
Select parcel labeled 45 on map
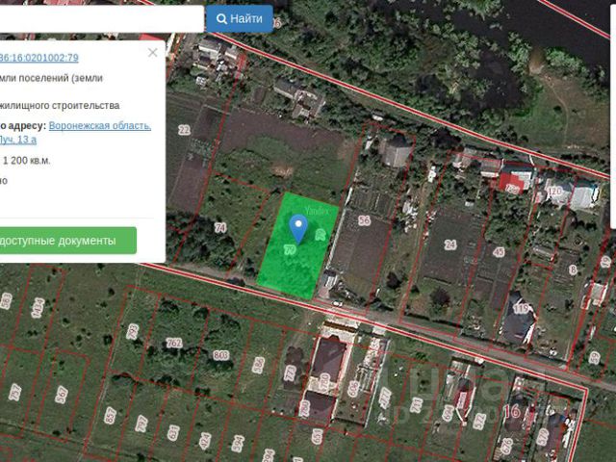click(498, 252)
